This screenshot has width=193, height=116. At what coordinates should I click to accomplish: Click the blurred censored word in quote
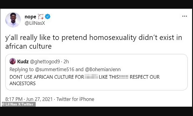(x=91, y=77)
